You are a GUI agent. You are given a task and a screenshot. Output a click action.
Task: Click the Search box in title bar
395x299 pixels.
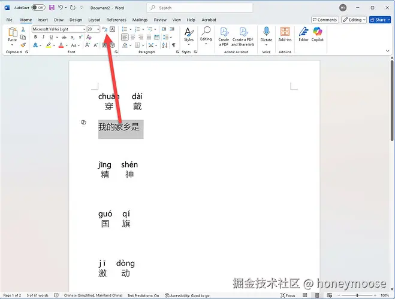click(x=200, y=8)
